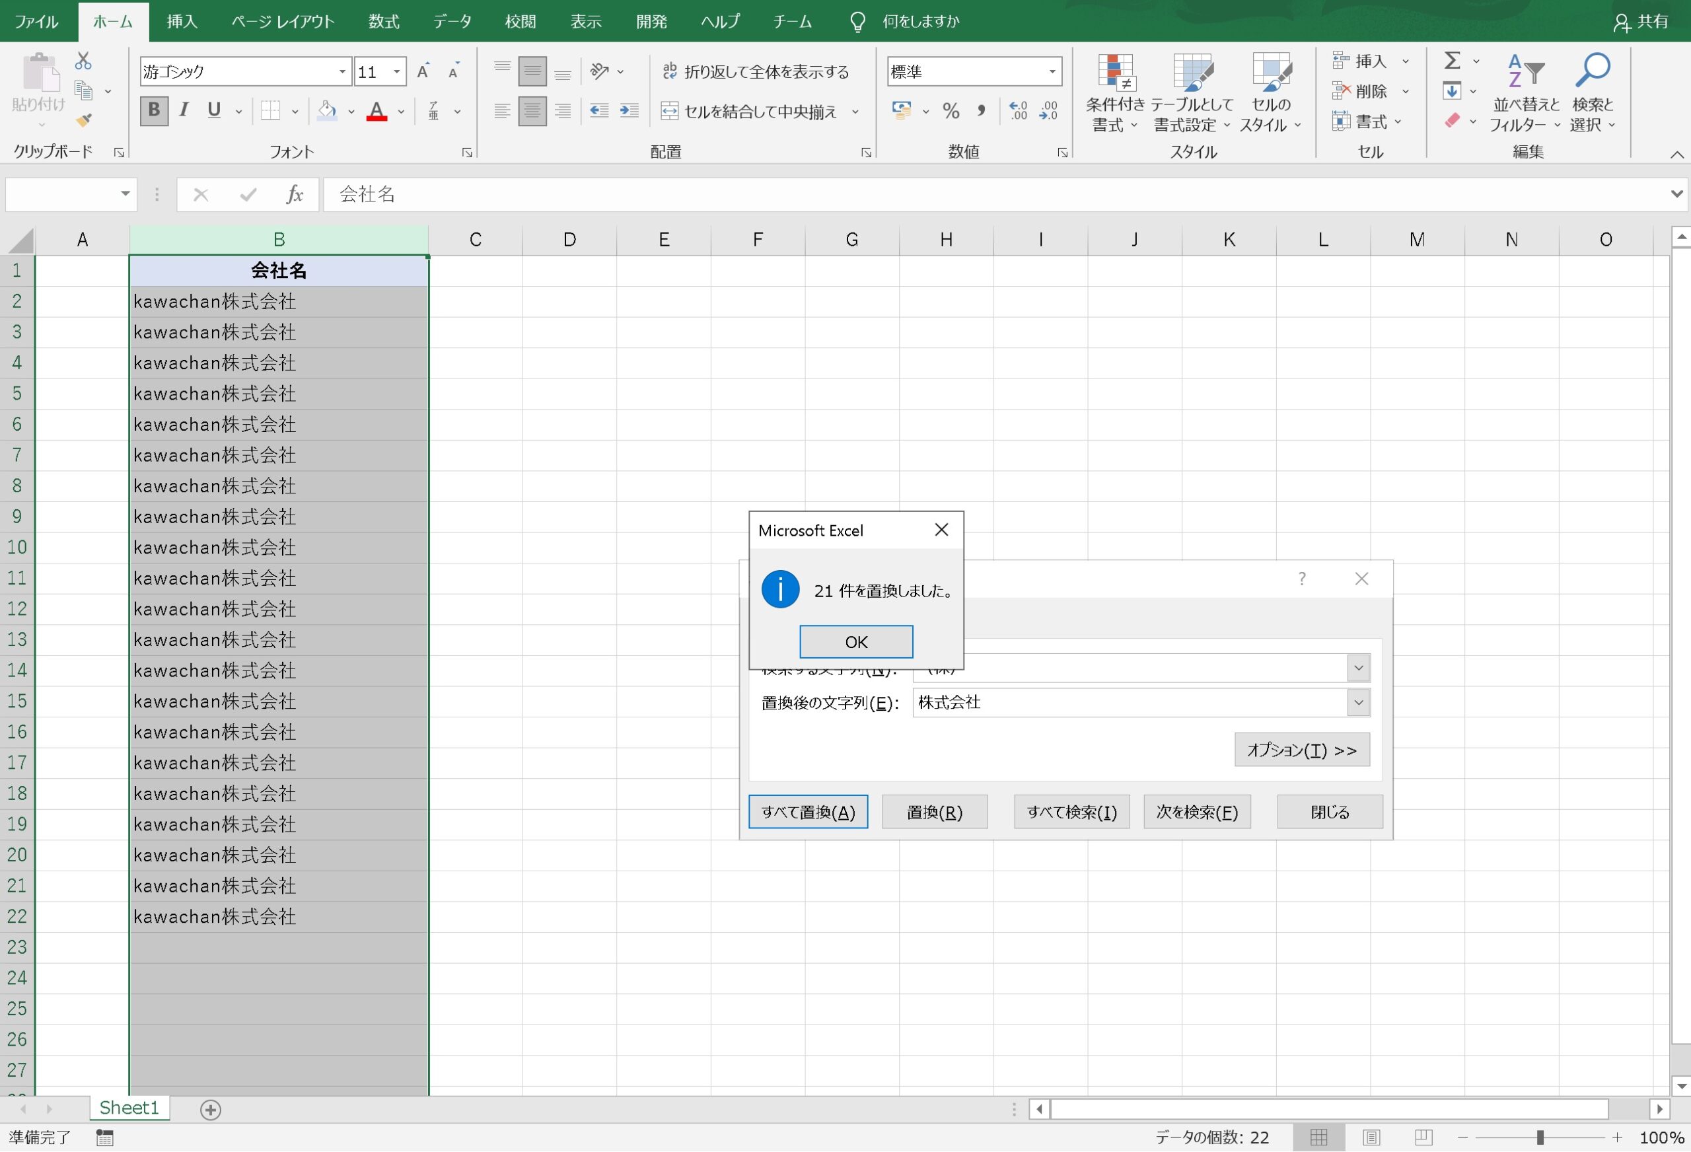This screenshot has width=1691, height=1152.
Task: Click Increase Decimal icon
Action: (1019, 110)
